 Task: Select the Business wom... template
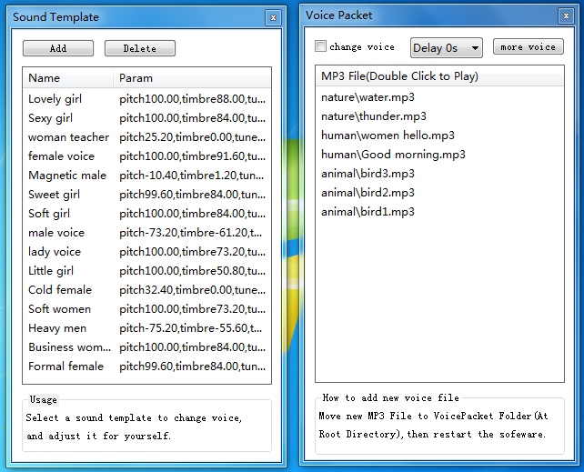tap(146, 347)
